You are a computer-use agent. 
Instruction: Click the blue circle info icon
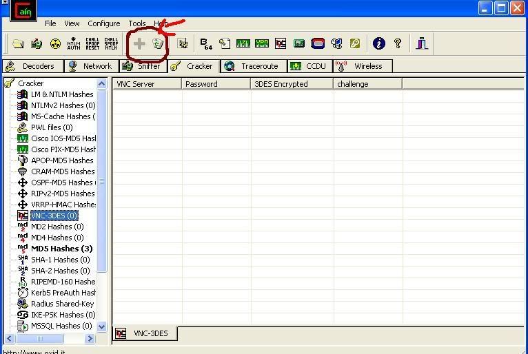[379, 43]
